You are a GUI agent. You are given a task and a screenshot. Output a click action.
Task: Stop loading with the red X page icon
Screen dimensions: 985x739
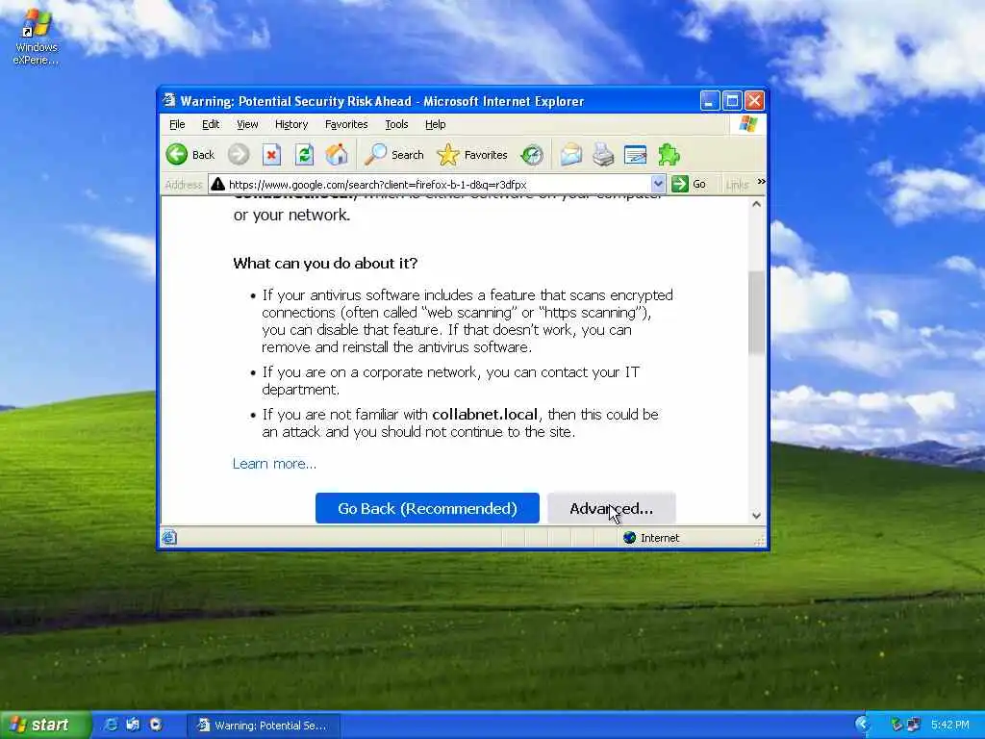[x=271, y=155]
